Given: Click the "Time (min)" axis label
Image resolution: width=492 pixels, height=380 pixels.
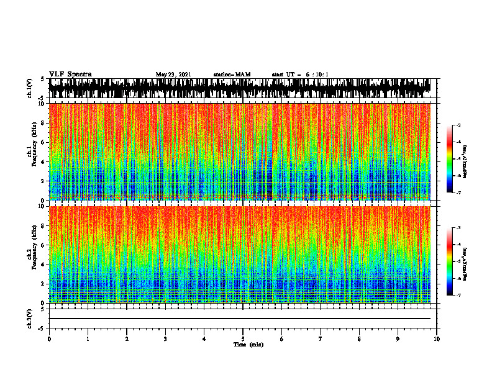Looking at the screenshot, I should coord(248,345).
